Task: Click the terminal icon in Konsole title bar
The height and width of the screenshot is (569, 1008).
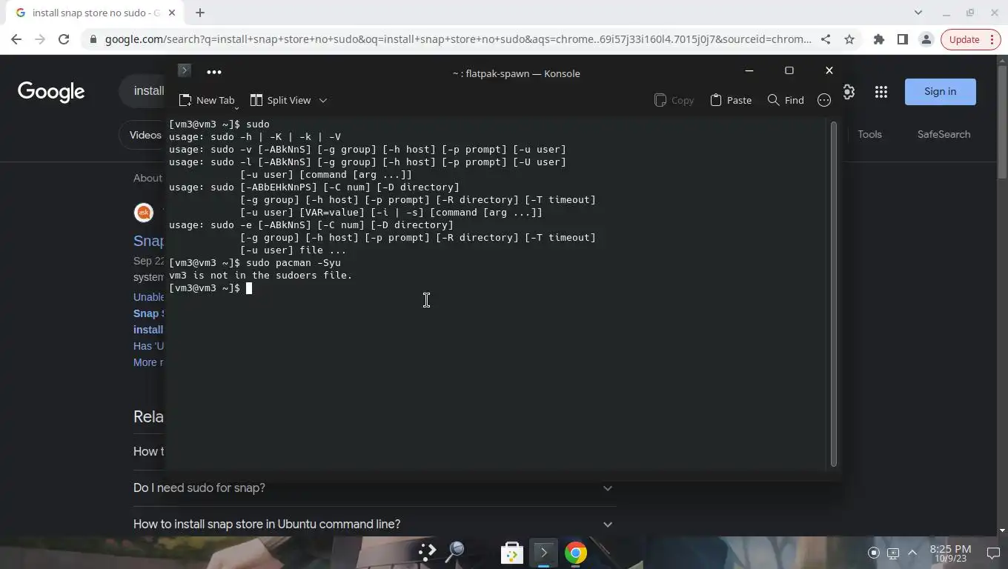Action: click(185, 70)
